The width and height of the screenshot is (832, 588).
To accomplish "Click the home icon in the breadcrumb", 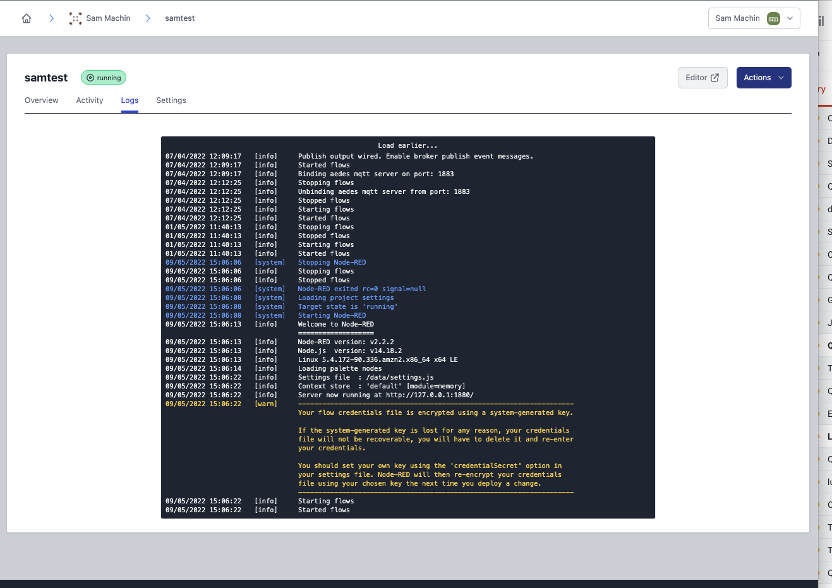I will 26,18.
